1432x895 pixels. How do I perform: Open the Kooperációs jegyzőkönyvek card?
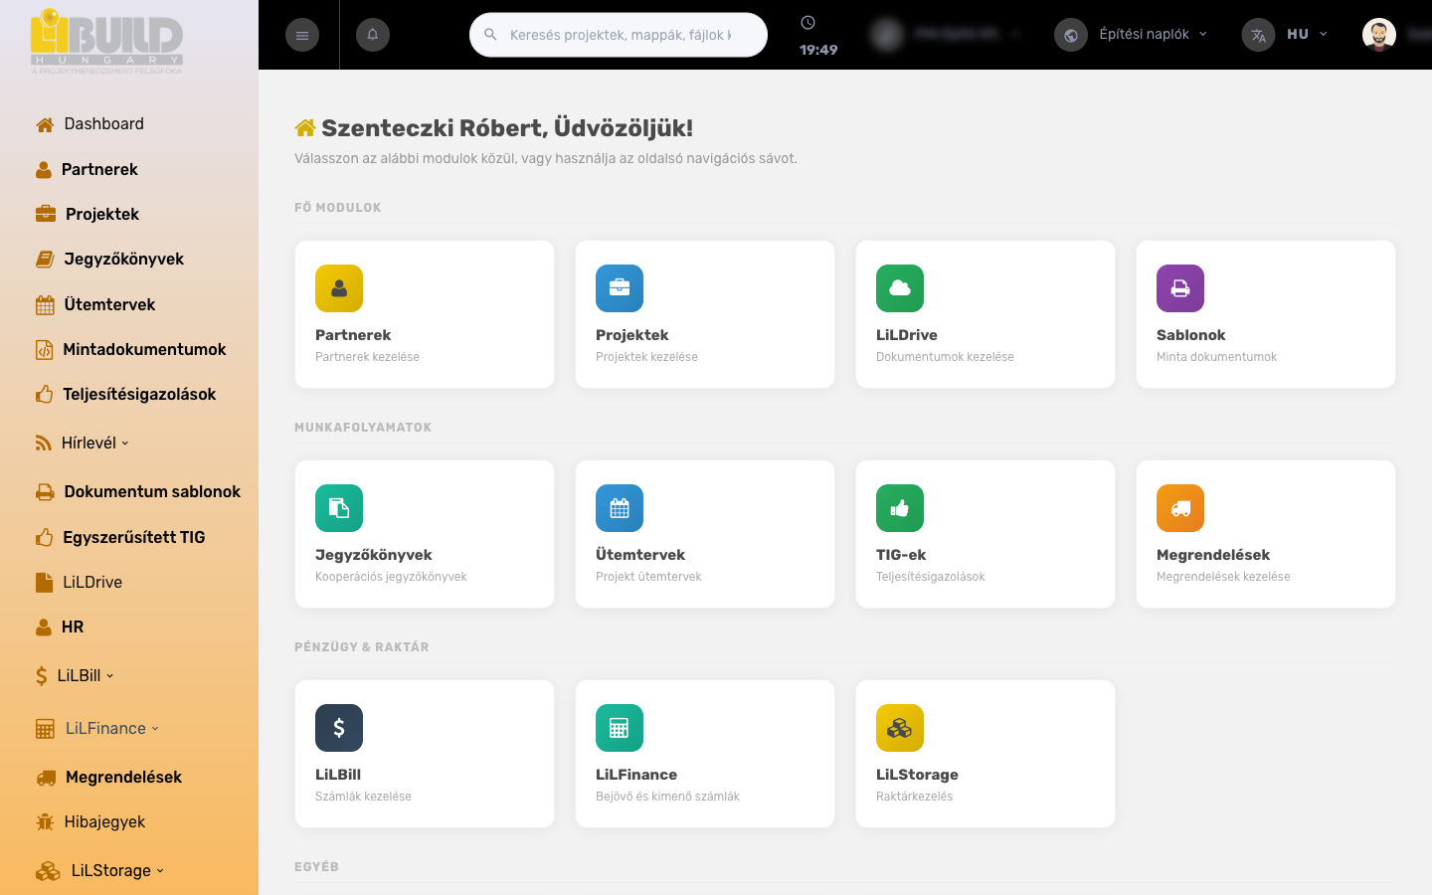pos(425,534)
